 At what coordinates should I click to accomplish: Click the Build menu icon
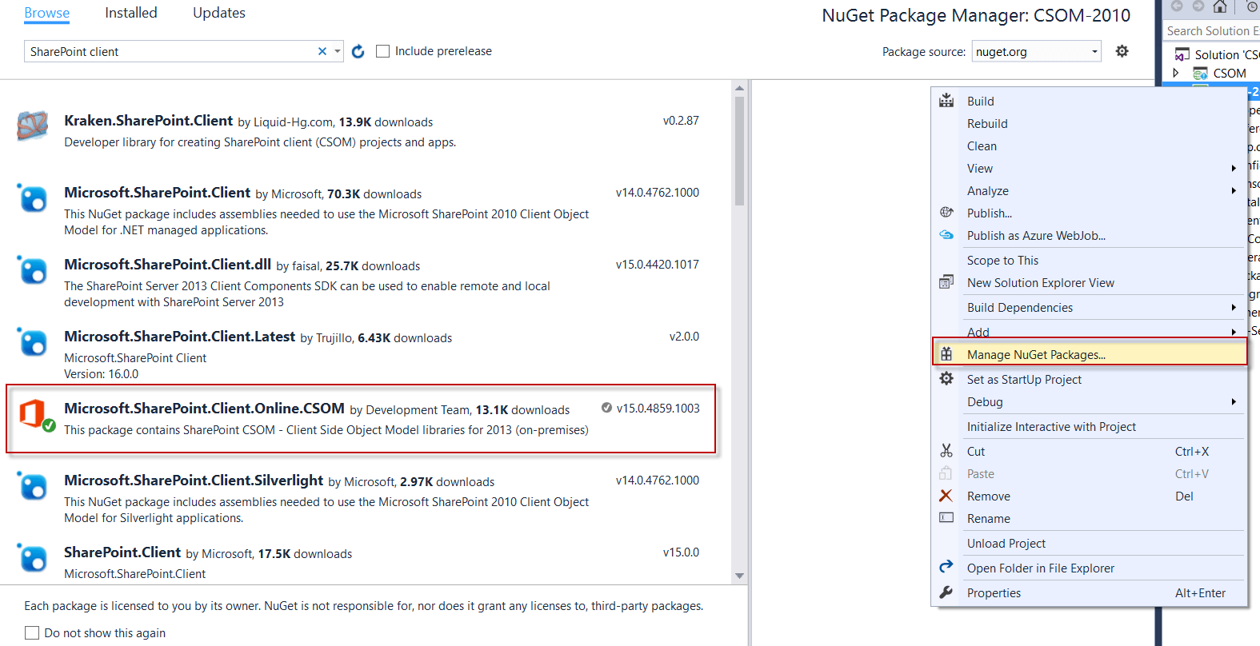tap(946, 101)
